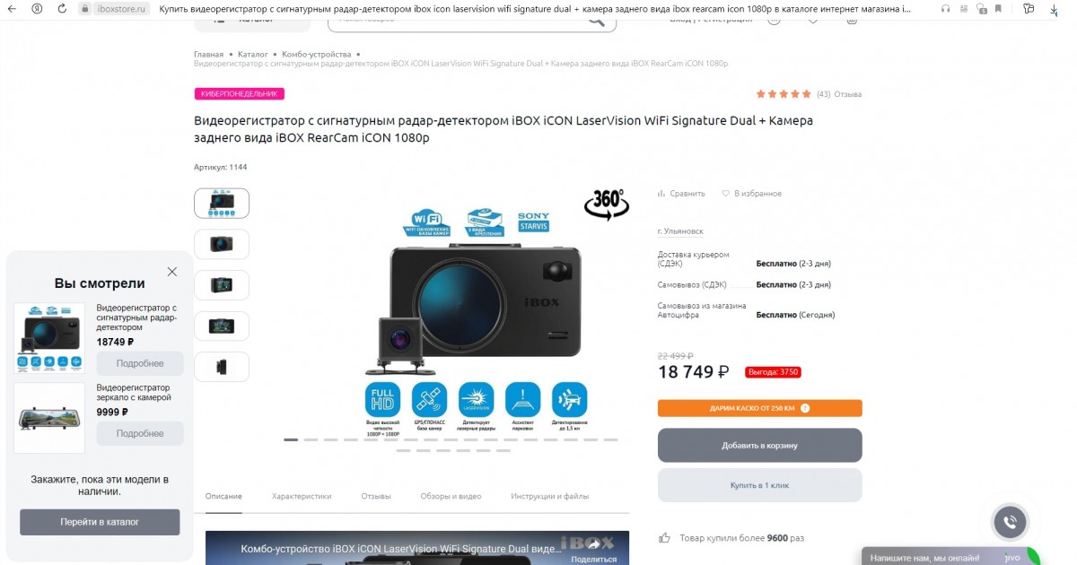Go back using the browser arrow

pyautogui.click(x=12, y=8)
